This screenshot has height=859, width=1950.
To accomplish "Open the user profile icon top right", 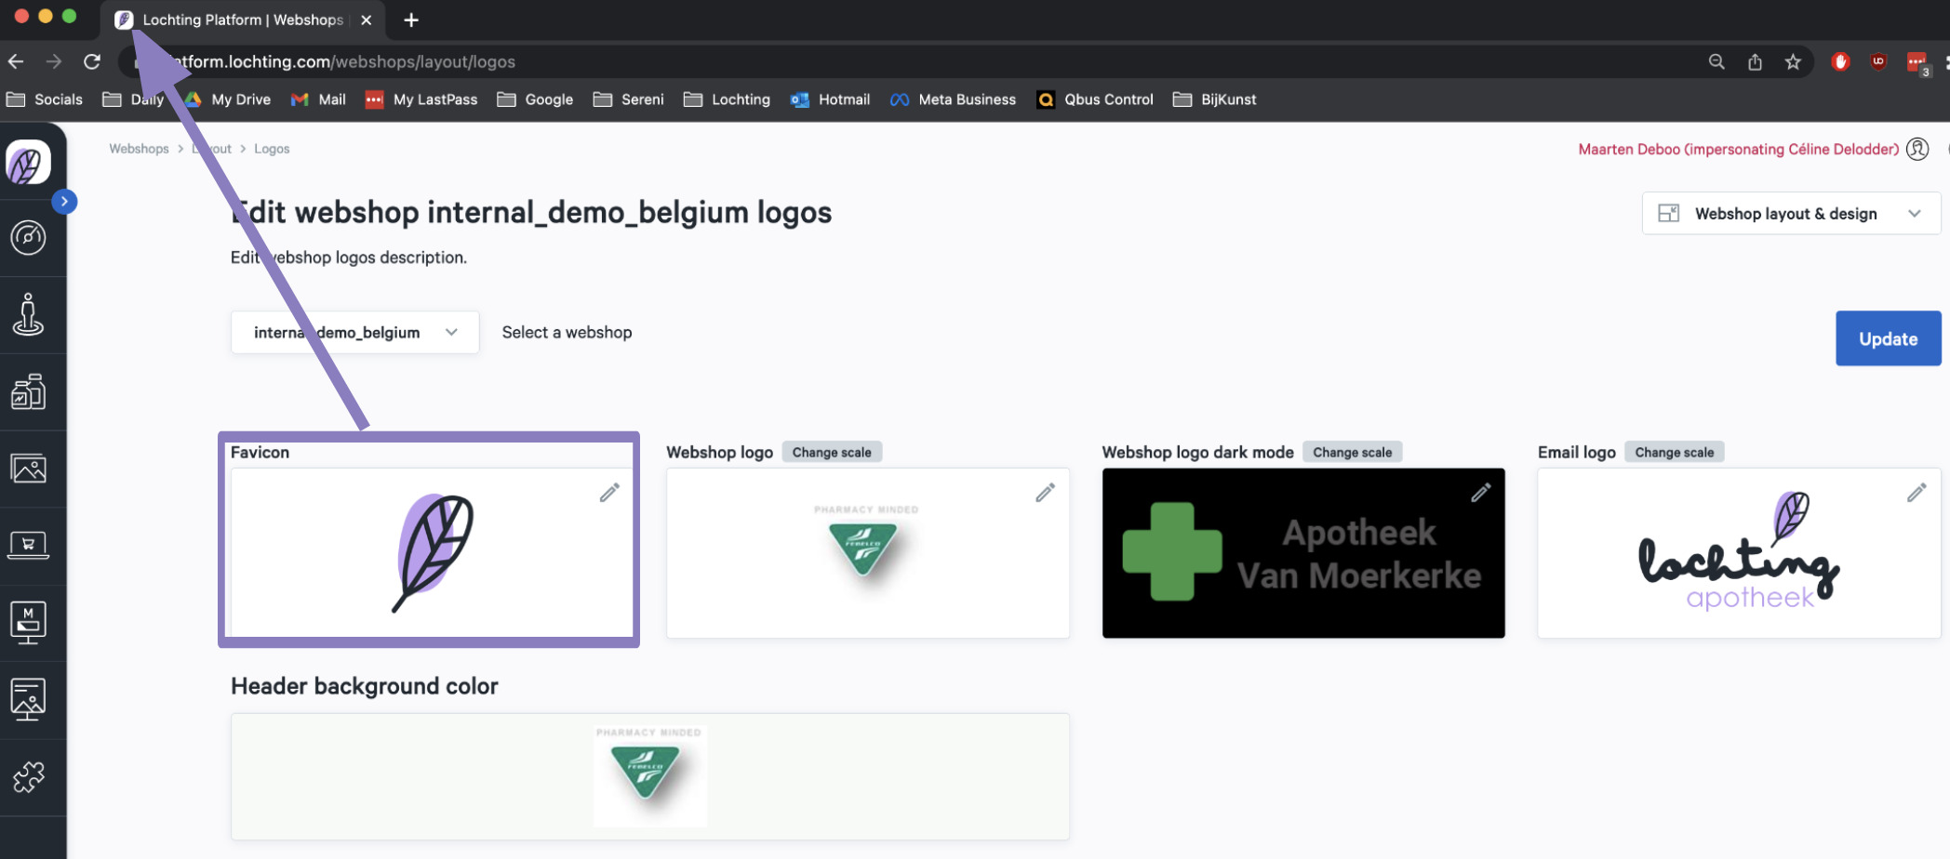I will (x=1917, y=149).
